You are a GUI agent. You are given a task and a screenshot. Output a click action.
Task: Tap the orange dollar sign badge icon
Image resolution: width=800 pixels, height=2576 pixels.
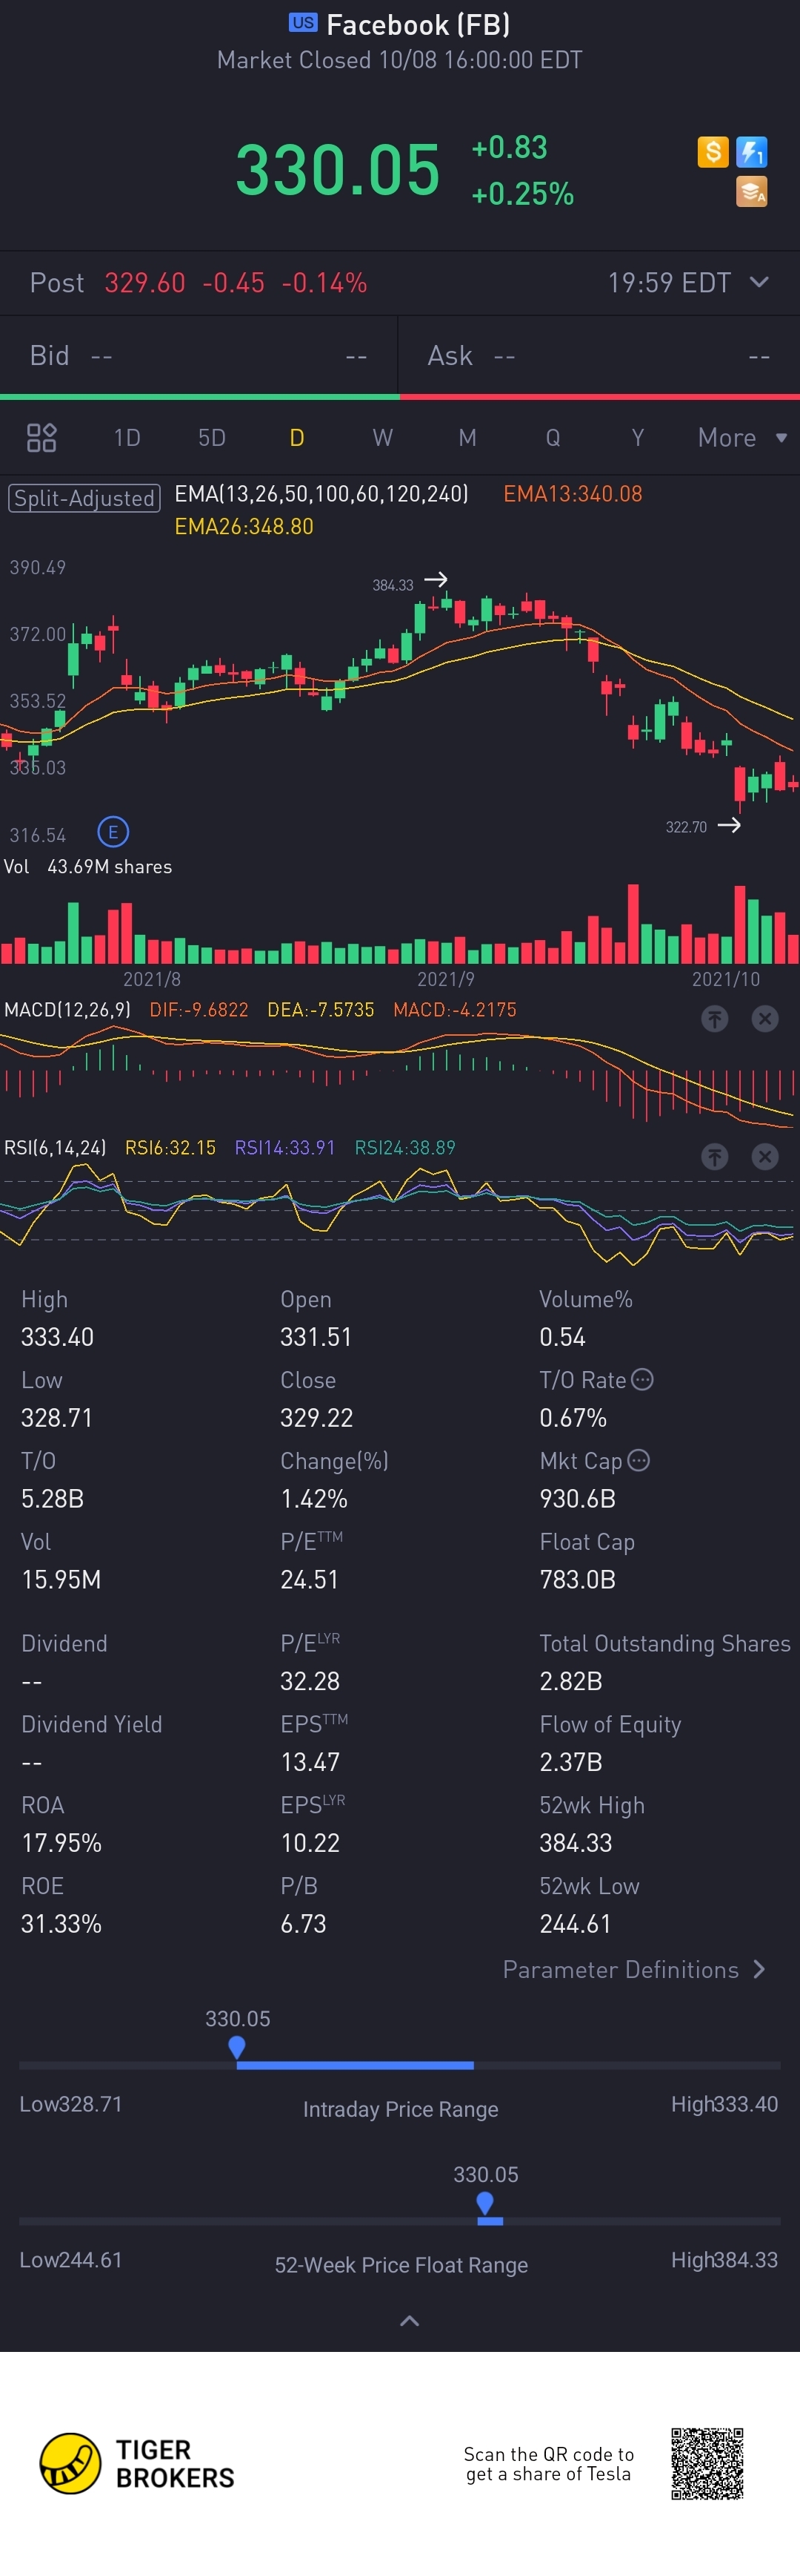(x=712, y=152)
